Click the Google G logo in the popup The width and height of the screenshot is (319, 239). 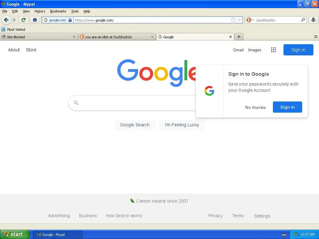coord(209,91)
